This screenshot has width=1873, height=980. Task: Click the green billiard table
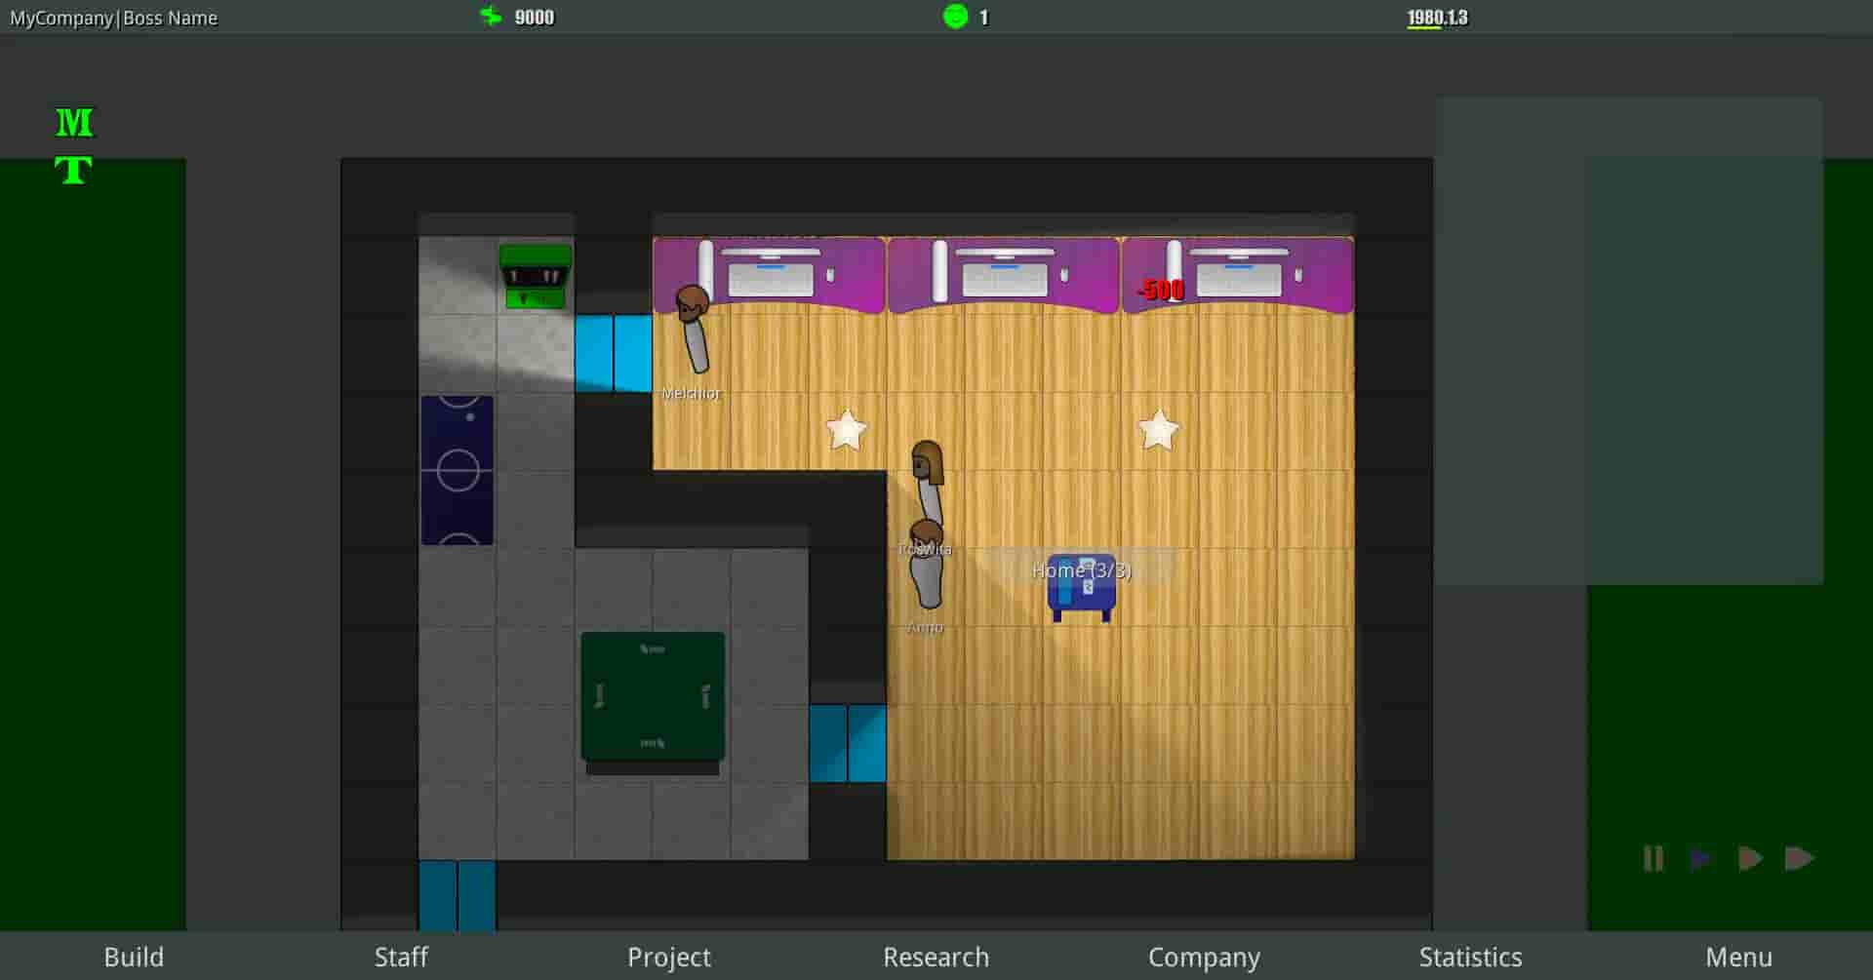pyautogui.click(x=652, y=697)
